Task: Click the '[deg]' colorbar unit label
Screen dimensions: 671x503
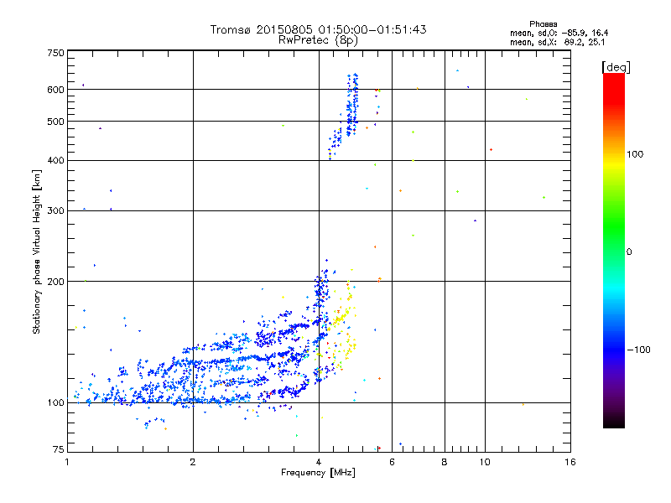Action: point(616,67)
